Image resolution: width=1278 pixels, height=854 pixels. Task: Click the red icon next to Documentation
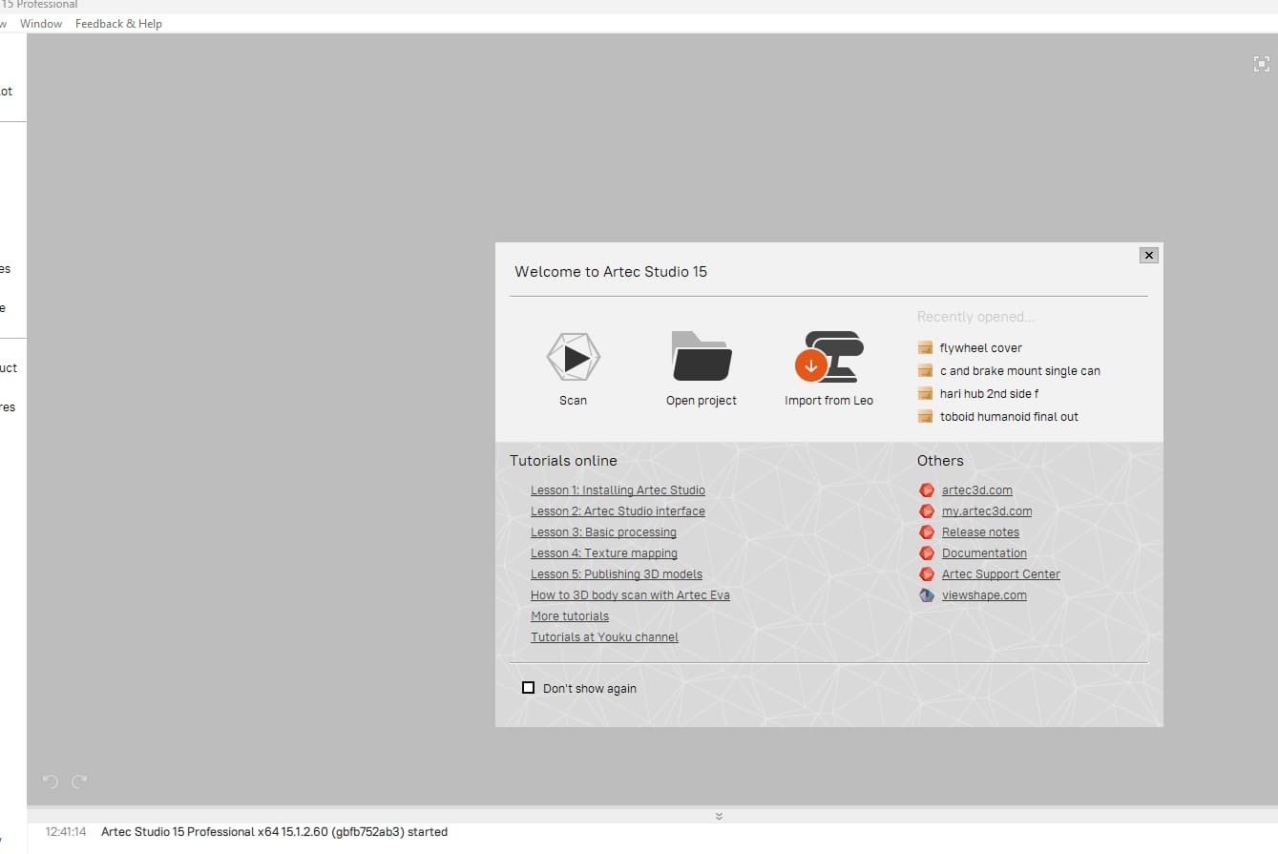(926, 553)
